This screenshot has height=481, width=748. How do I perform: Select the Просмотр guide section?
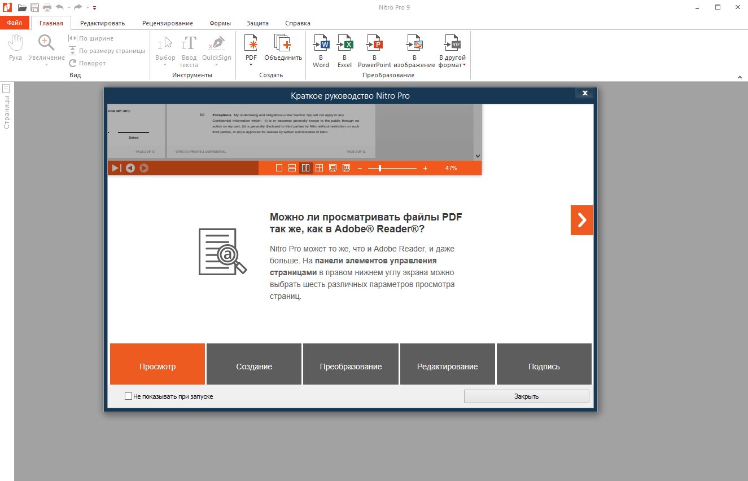click(x=158, y=364)
